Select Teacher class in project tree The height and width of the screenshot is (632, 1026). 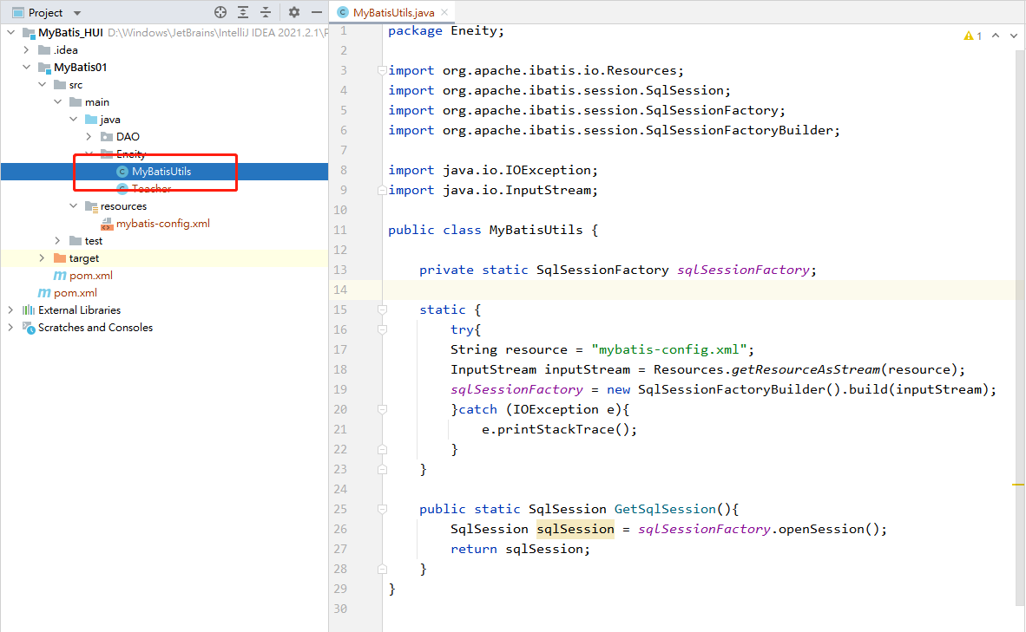click(x=151, y=188)
